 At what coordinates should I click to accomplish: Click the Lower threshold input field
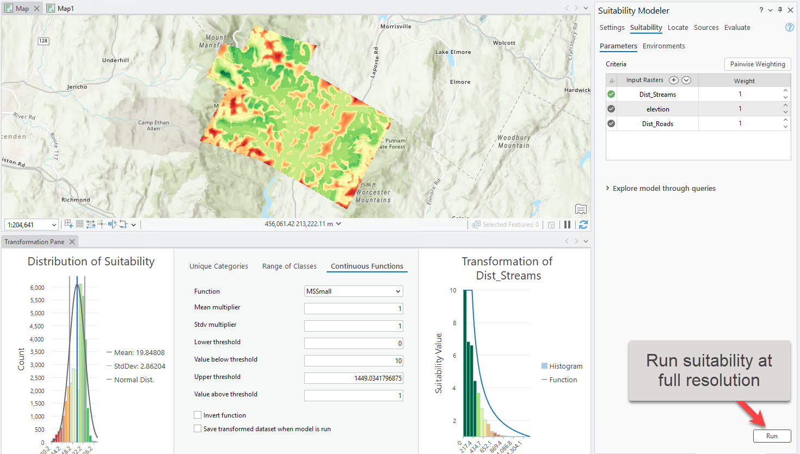point(354,344)
